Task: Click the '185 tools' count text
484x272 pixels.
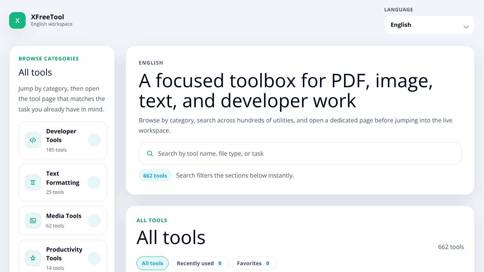Action: [56, 150]
